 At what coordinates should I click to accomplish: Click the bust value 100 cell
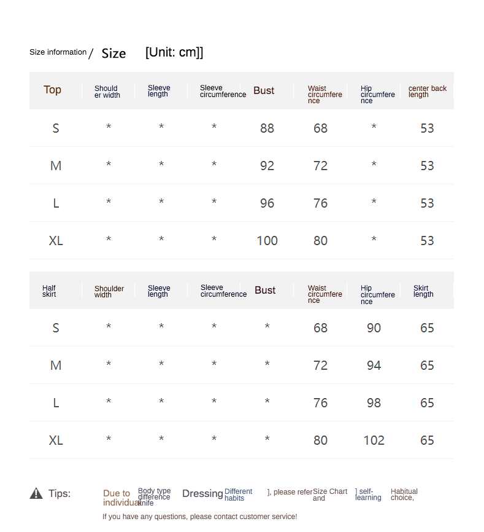tap(267, 241)
